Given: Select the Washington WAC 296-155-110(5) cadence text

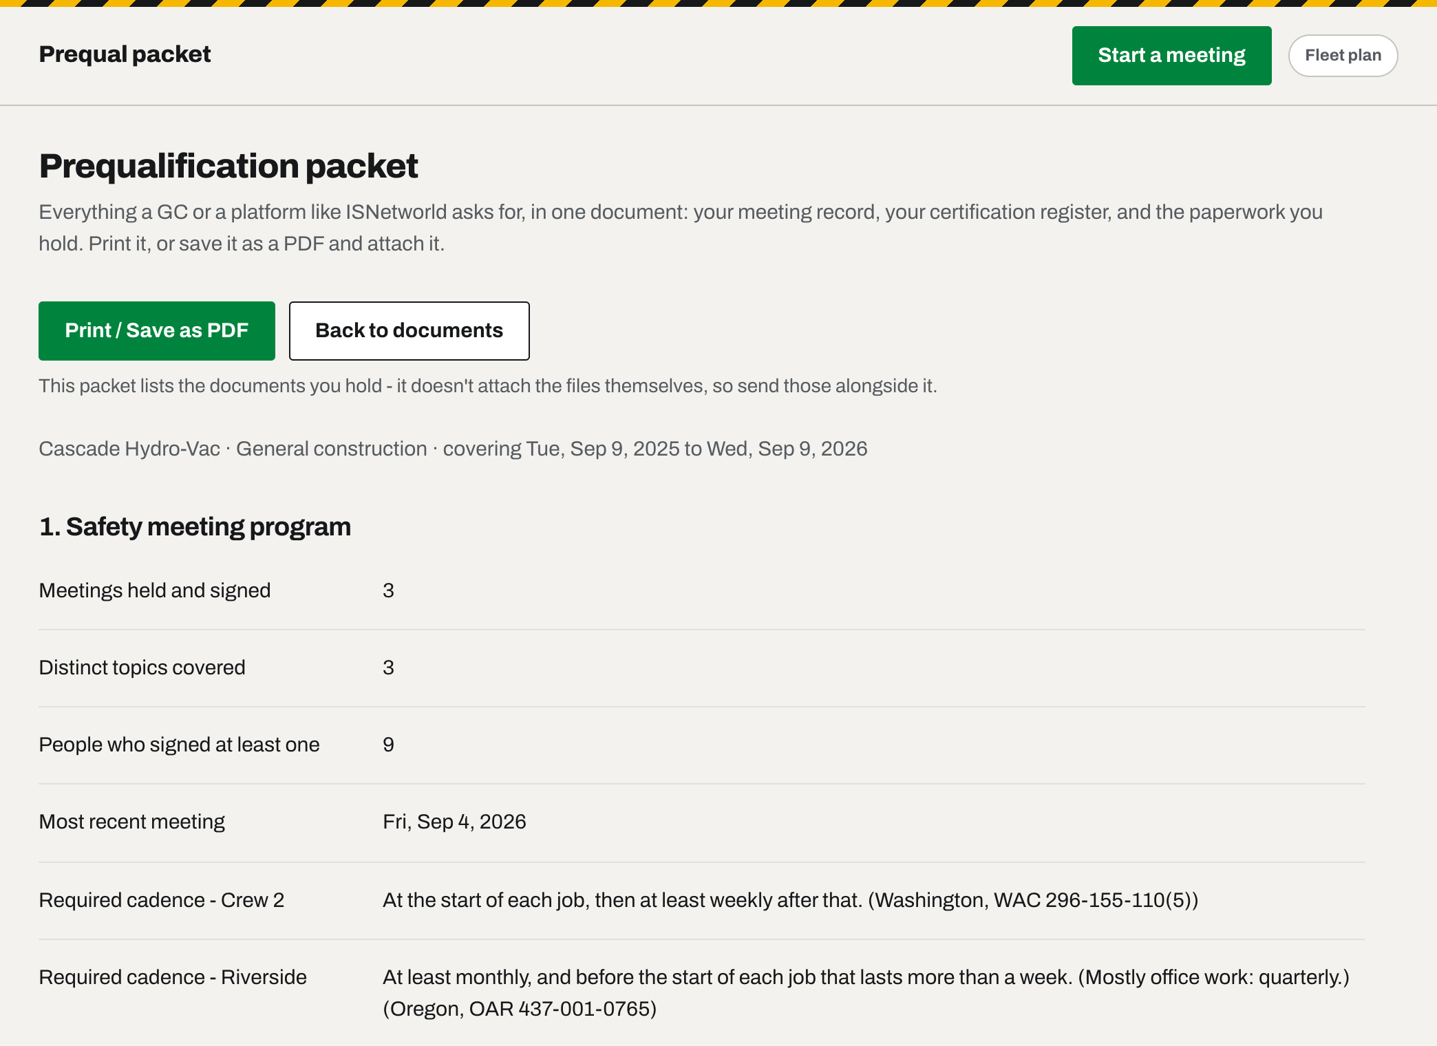Looking at the screenshot, I should coord(790,900).
